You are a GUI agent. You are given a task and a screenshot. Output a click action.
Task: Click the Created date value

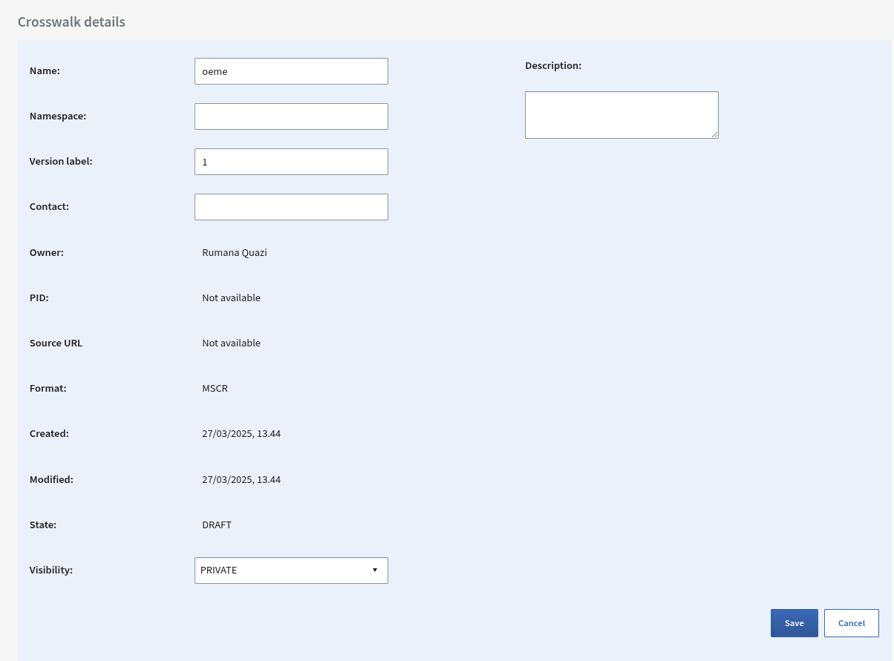pos(241,433)
